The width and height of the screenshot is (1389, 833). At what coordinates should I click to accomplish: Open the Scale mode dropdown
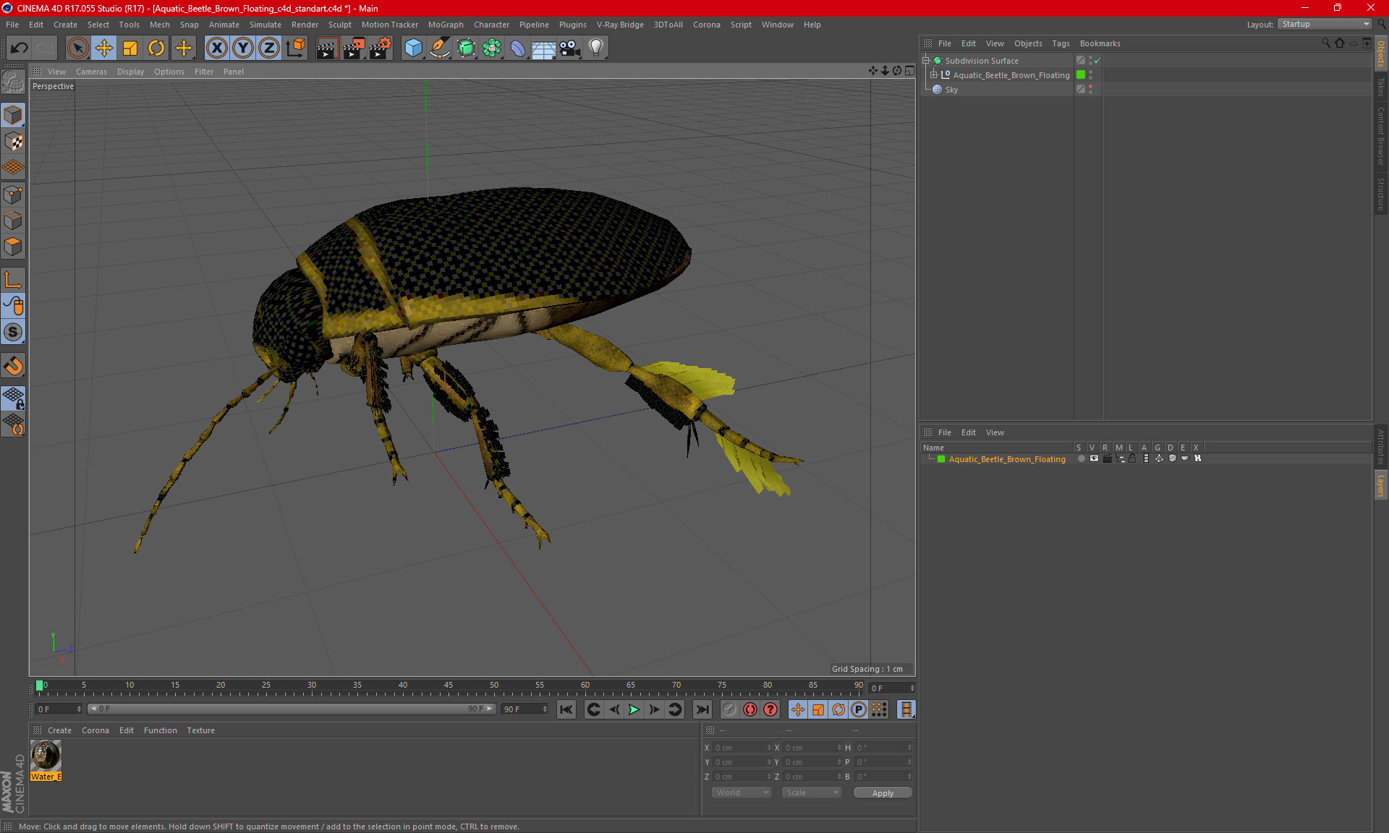(812, 793)
